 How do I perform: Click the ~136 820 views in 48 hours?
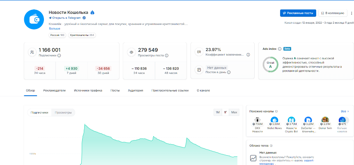[171, 69]
